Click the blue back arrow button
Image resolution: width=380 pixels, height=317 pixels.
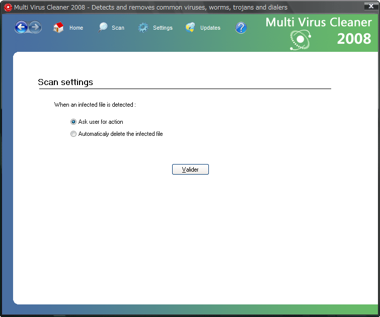(21, 27)
